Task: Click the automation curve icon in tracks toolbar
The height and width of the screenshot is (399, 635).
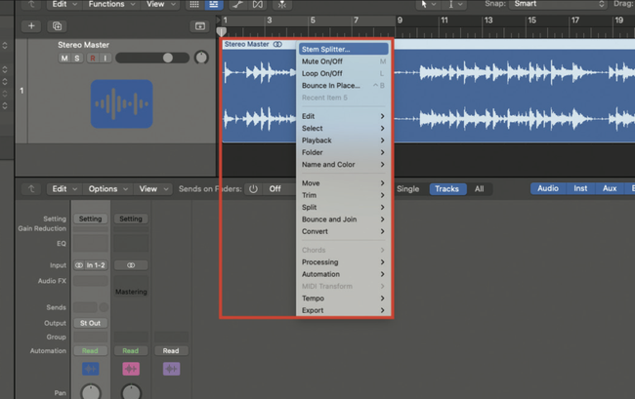Action: pyautogui.click(x=235, y=5)
